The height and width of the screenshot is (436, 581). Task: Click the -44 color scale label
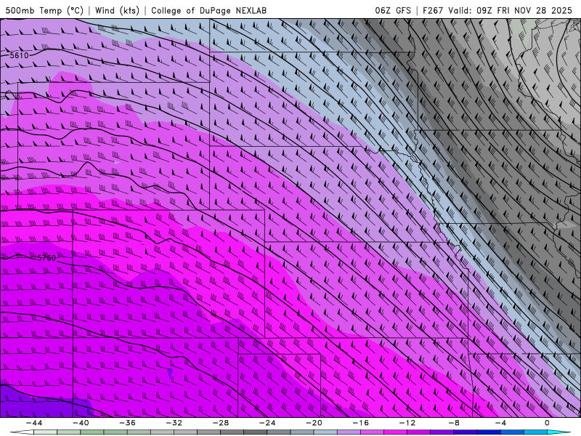pos(34,423)
